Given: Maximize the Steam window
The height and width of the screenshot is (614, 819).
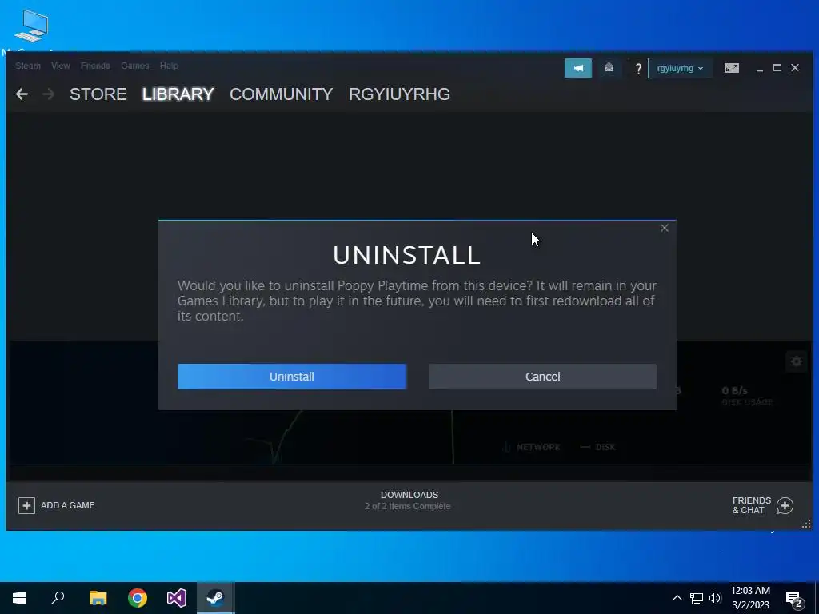Looking at the screenshot, I should [x=777, y=68].
